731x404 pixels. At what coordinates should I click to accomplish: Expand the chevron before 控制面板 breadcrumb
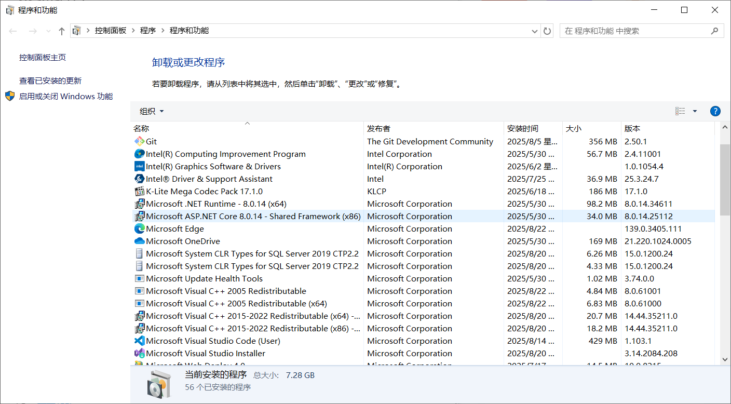coord(88,31)
